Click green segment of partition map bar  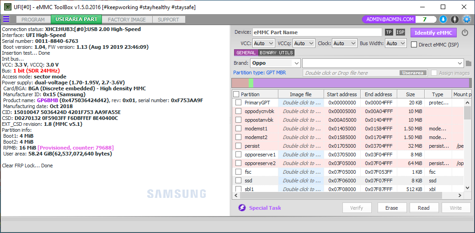[251, 83]
